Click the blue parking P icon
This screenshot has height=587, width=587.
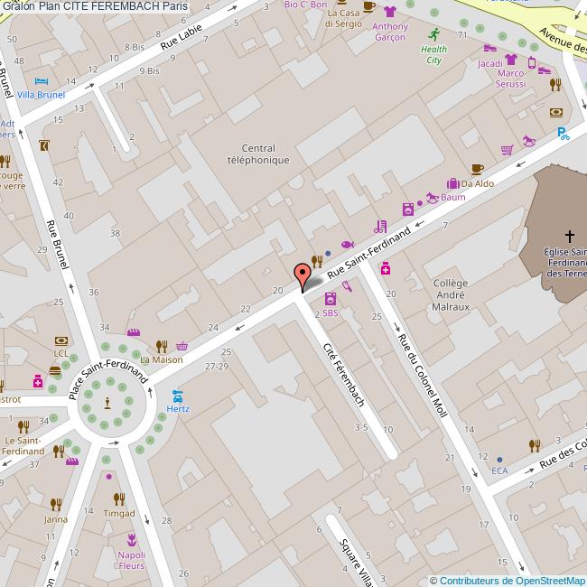pos(563,134)
